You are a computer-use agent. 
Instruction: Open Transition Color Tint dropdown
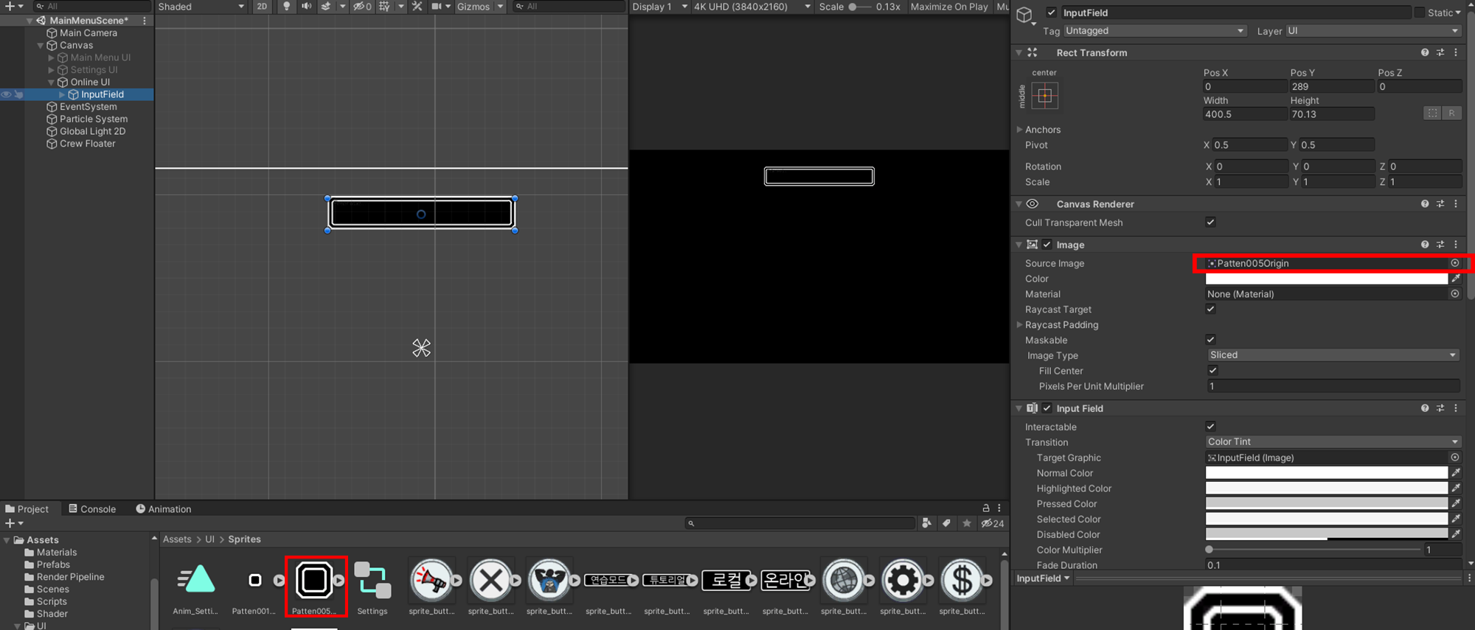click(1333, 442)
